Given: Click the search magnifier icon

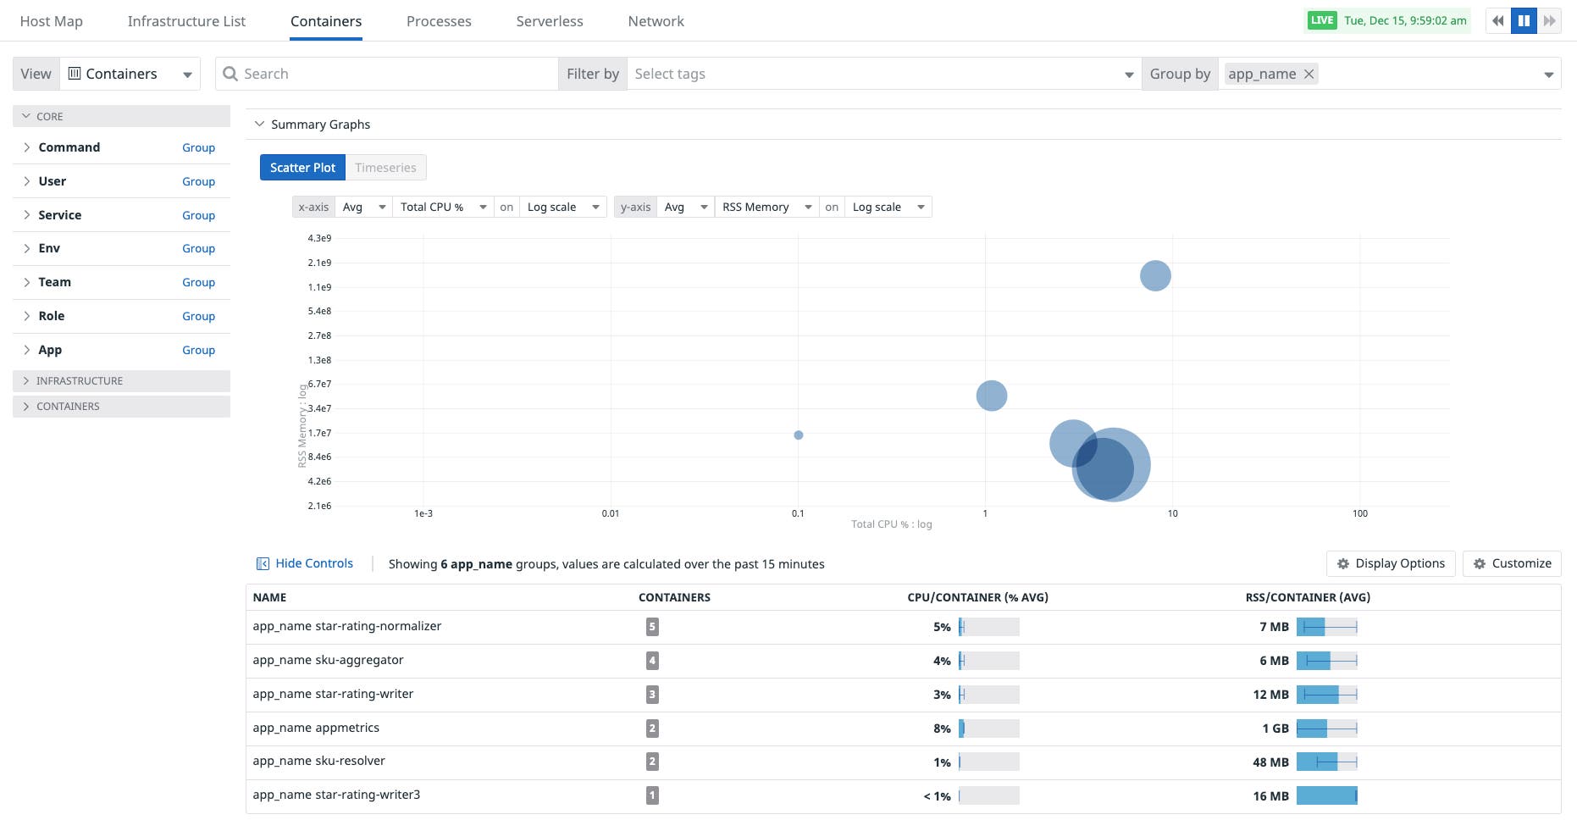Looking at the screenshot, I should [x=230, y=75].
